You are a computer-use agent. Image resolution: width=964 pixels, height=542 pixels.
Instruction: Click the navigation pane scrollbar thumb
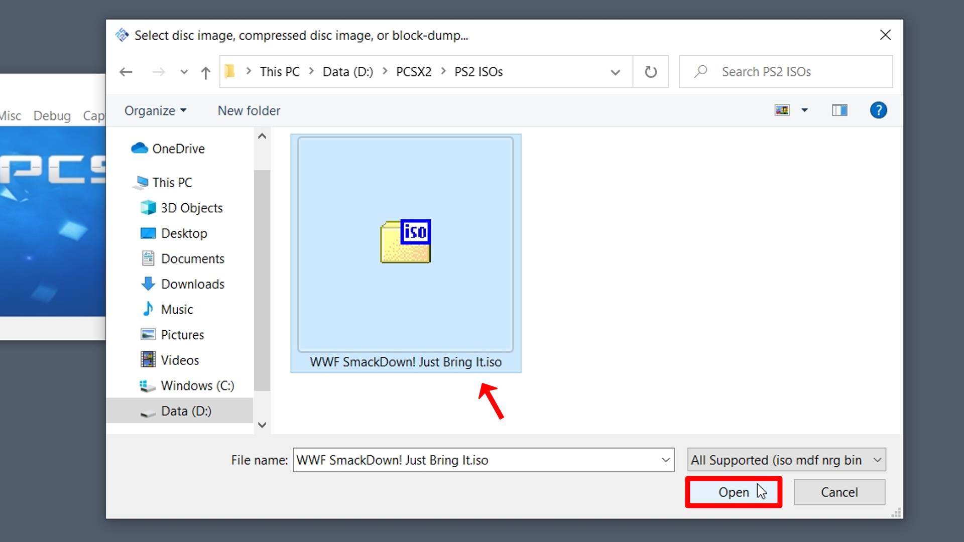[262, 280]
